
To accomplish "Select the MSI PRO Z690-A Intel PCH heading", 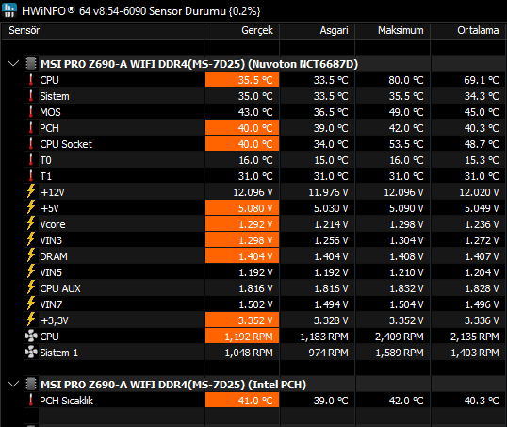I will [173, 385].
